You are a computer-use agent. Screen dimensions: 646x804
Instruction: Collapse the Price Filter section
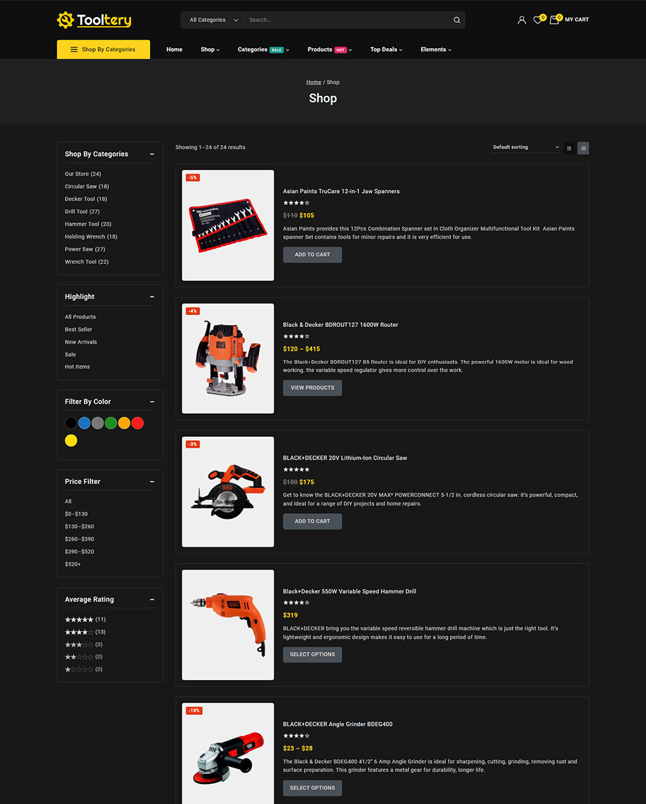point(152,482)
